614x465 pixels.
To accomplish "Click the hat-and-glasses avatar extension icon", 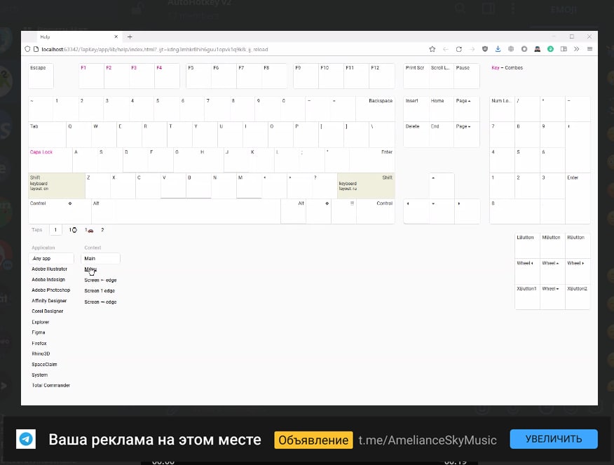I will click(537, 49).
